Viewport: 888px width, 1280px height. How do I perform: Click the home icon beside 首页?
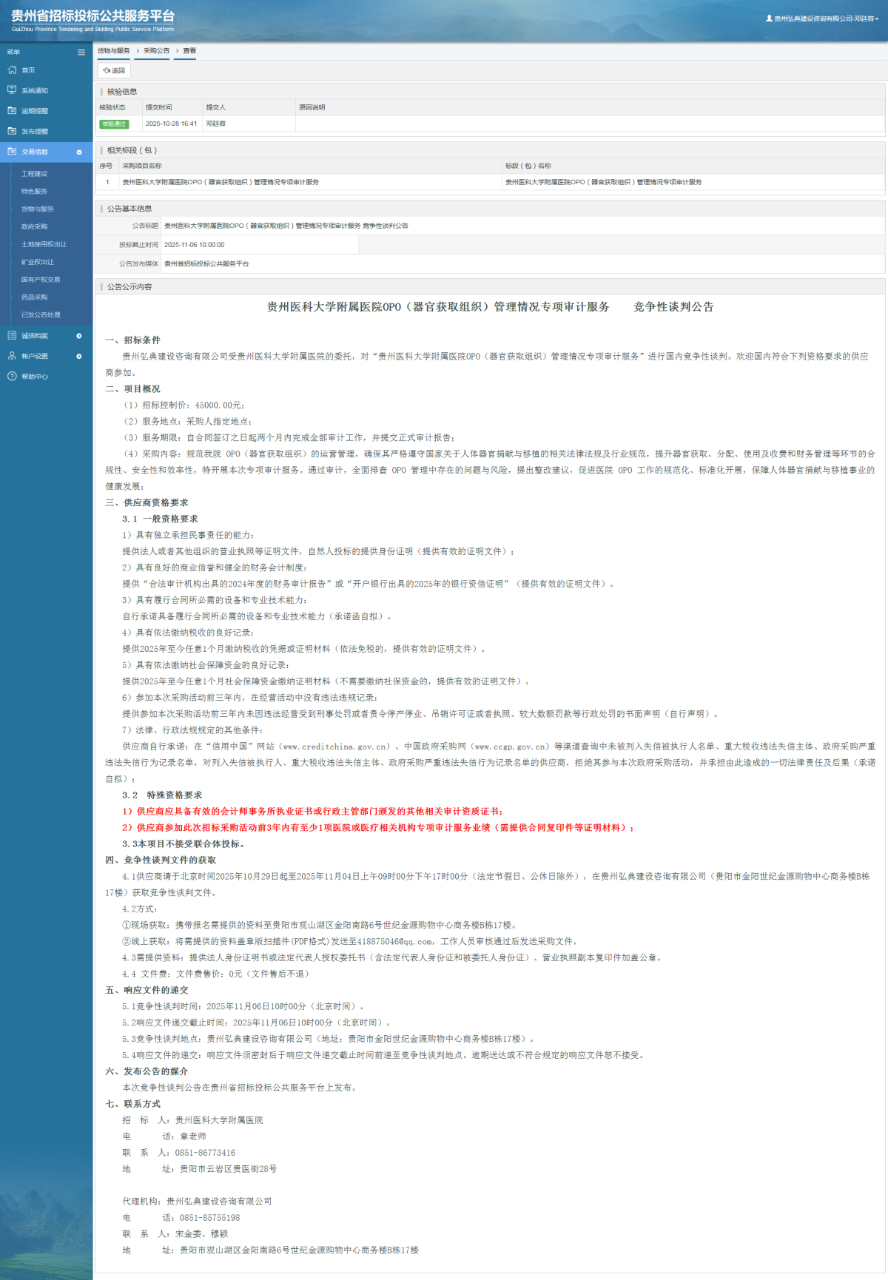(x=12, y=70)
